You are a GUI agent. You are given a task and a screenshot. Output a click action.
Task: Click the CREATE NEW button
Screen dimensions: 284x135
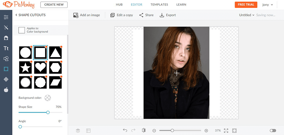[54, 5]
